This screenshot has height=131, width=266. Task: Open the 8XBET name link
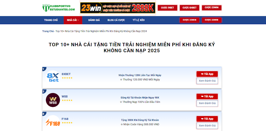66,74
